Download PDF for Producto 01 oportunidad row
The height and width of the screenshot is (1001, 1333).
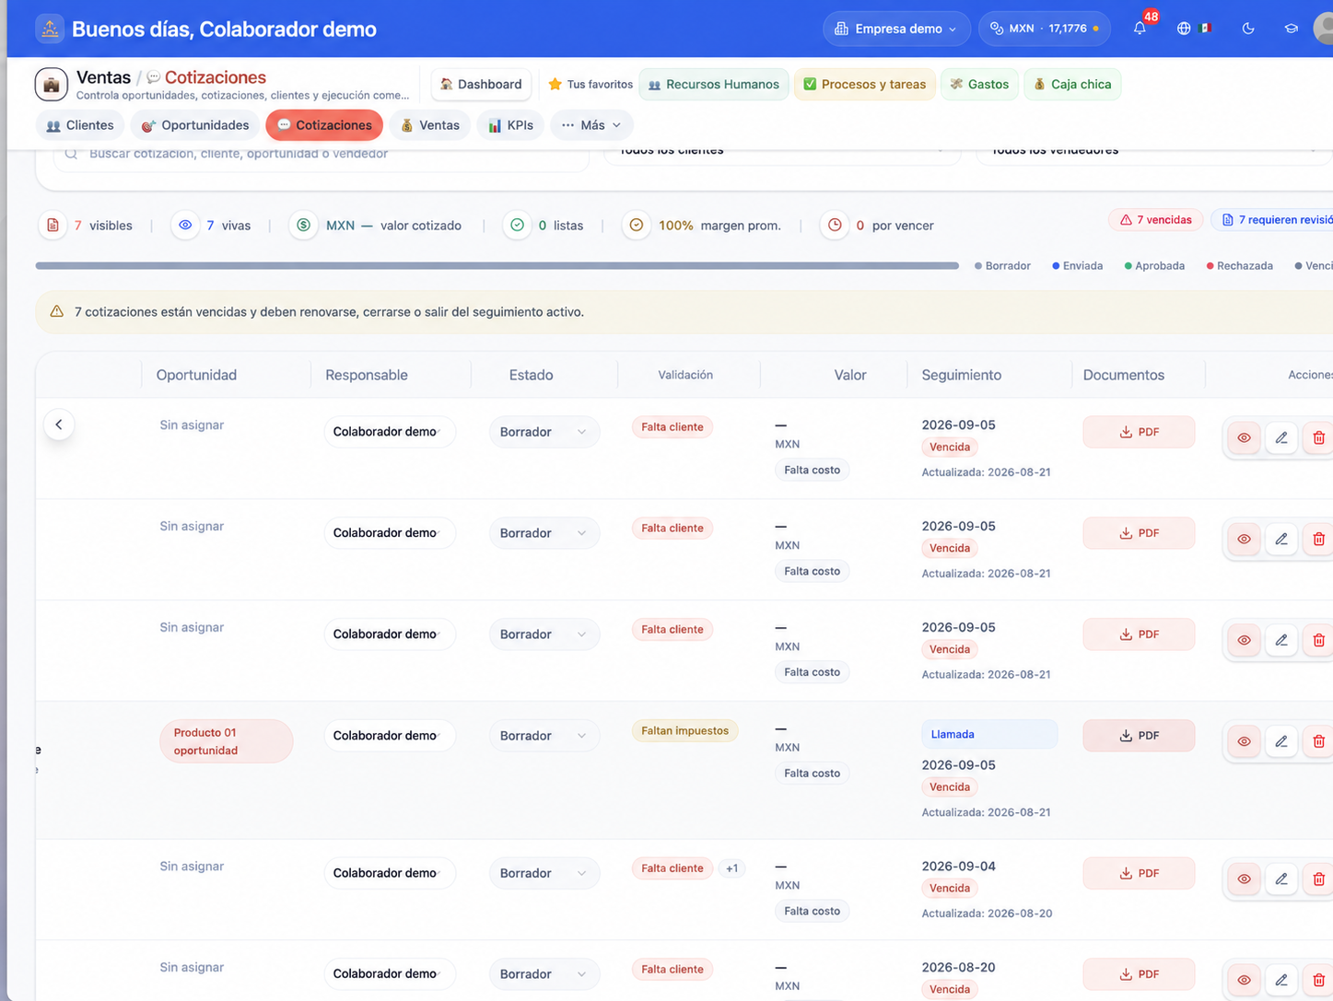1139,736
